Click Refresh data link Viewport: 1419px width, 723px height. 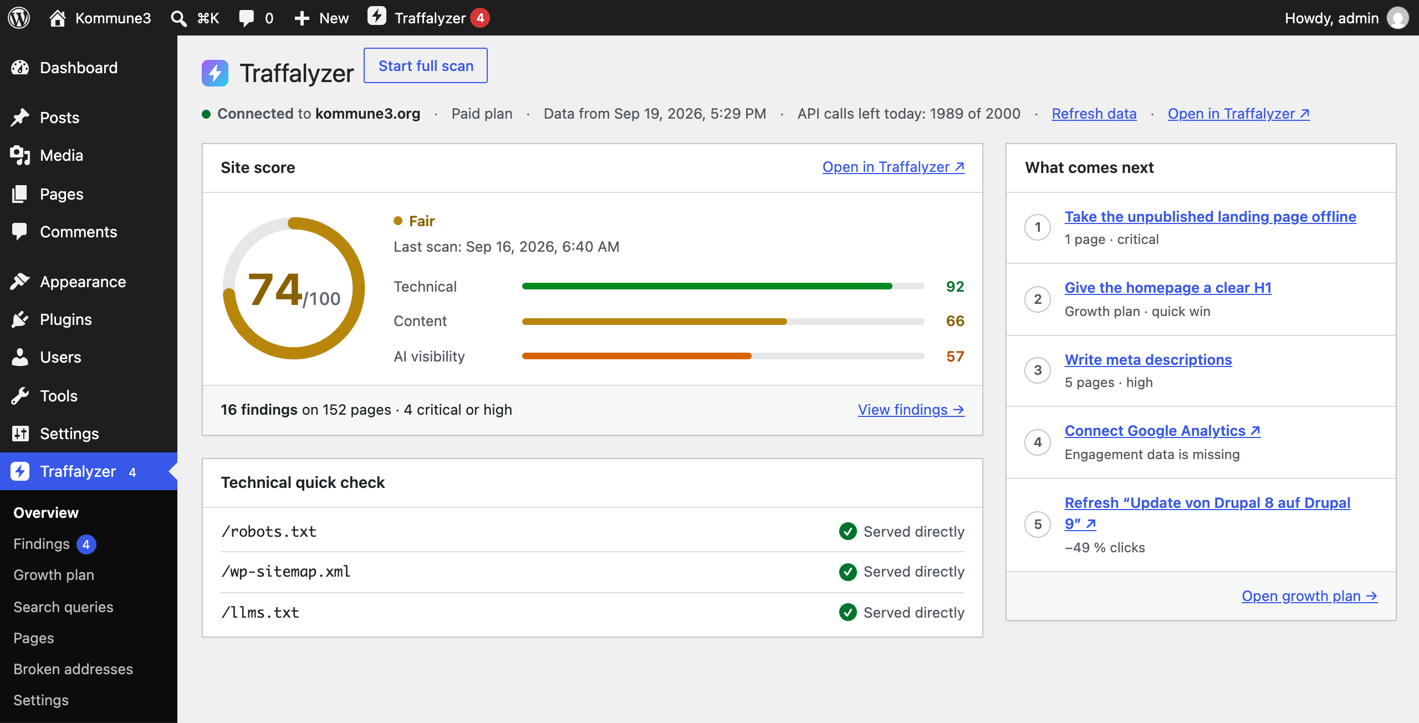coord(1094,114)
